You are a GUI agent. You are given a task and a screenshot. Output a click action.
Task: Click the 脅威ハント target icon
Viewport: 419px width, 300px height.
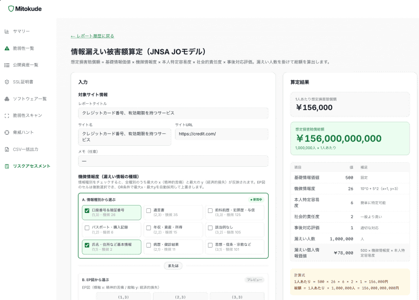[x=7, y=133]
